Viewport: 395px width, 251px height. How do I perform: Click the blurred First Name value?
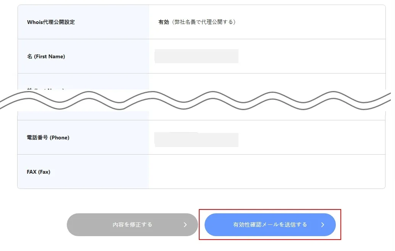click(x=197, y=56)
